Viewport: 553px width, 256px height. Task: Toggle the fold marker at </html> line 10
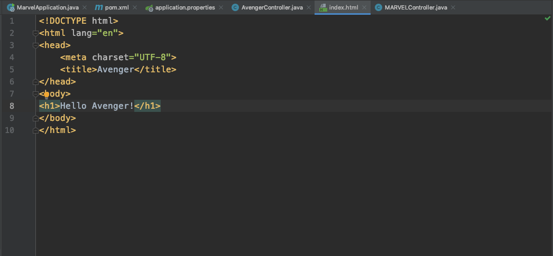pos(35,130)
